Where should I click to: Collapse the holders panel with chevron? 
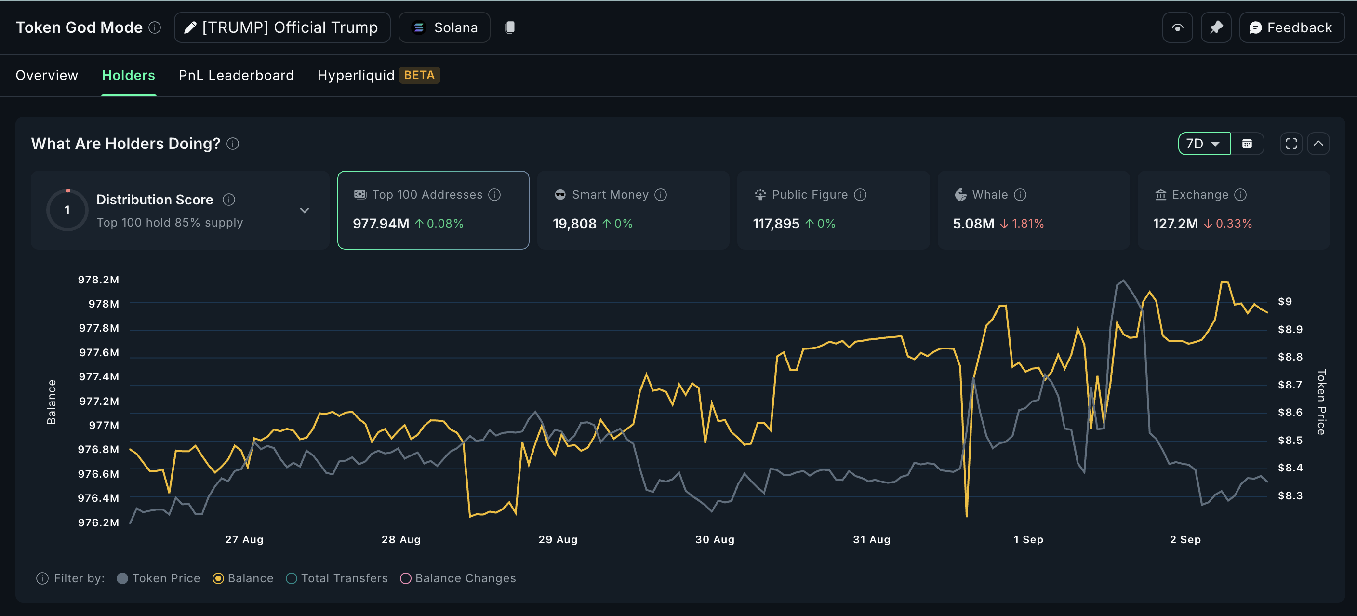point(1318,144)
